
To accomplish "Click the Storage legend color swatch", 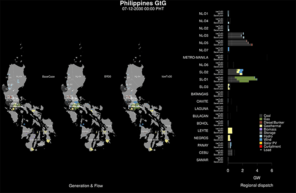I will pyautogui.click(x=261, y=133).
